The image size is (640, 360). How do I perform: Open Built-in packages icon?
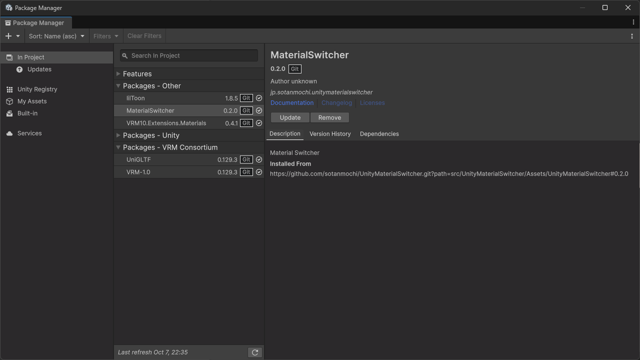pos(9,113)
